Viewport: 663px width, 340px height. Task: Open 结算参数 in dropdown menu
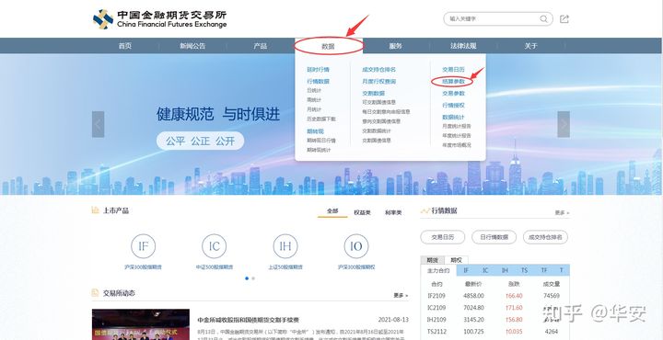coord(453,81)
